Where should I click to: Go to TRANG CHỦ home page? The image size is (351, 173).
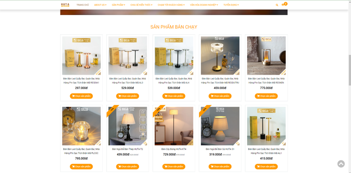click(83, 5)
